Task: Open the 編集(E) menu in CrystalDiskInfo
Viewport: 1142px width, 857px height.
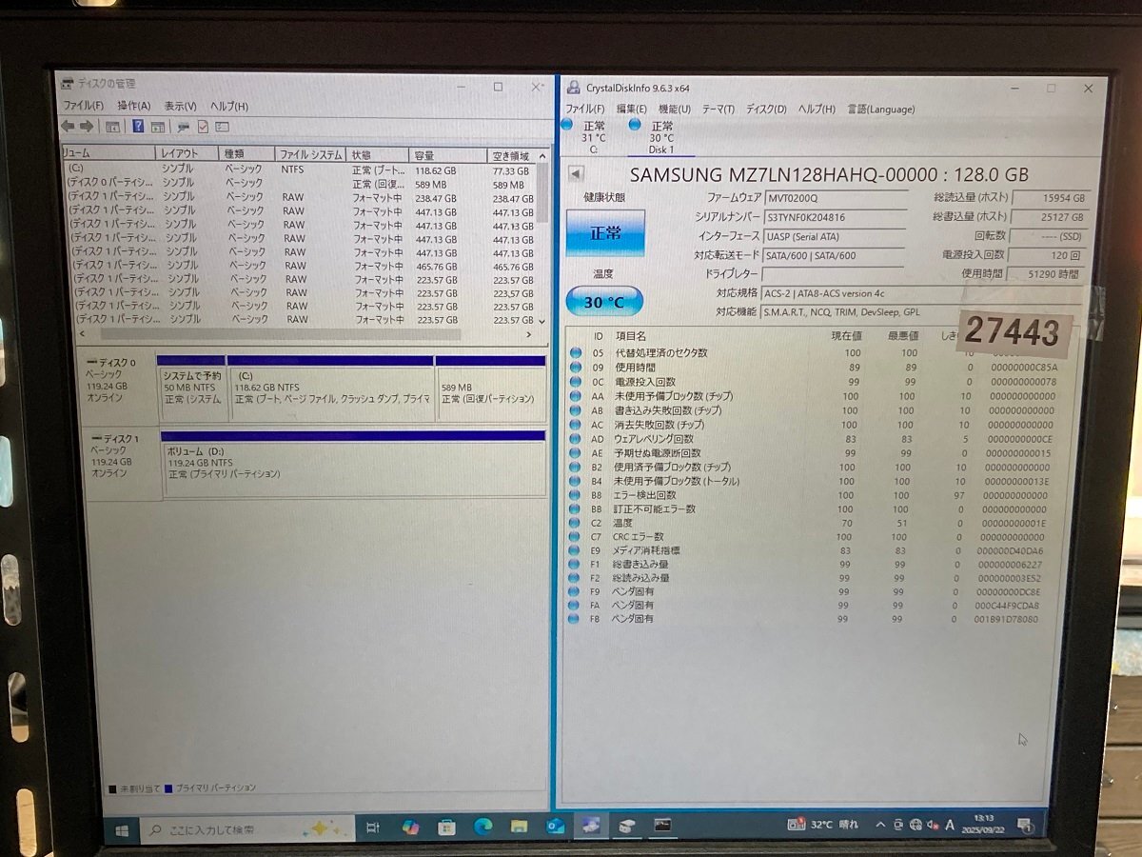Action: 632,110
